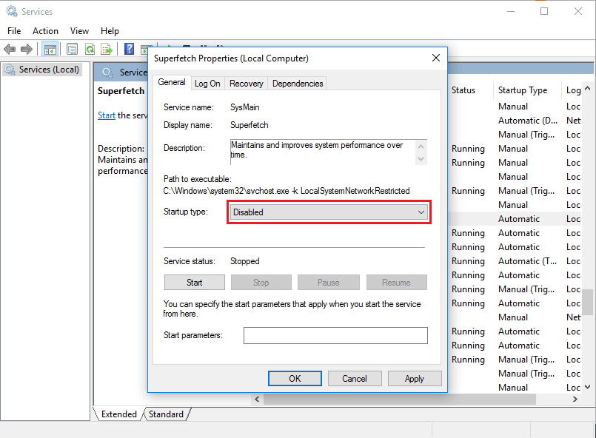Click the Start parameters input field
Viewport: 596px width, 438px height.
point(335,336)
